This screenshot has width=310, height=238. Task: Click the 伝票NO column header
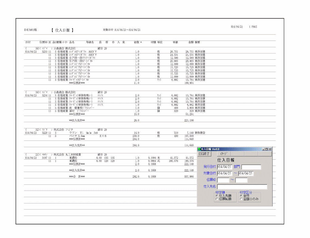[43, 42]
